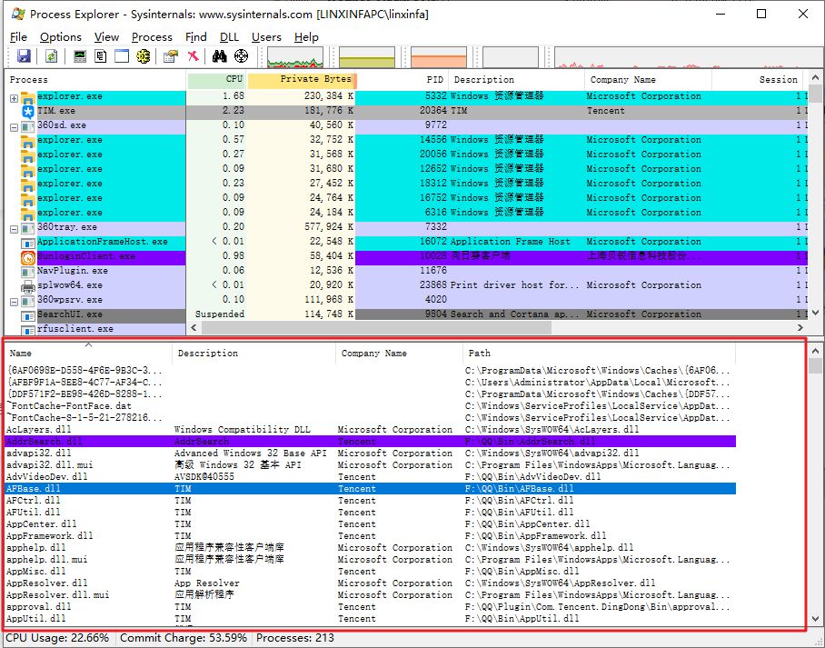The image size is (825, 648).
Task: Click the Refresh Now toolbar icon
Action: pos(53,55)
